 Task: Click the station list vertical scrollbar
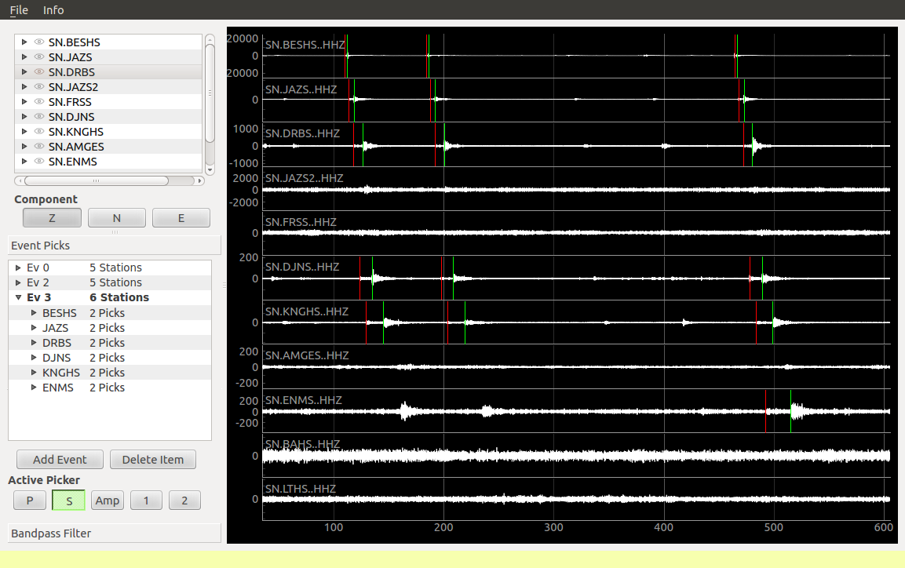(x=210, y=93)
